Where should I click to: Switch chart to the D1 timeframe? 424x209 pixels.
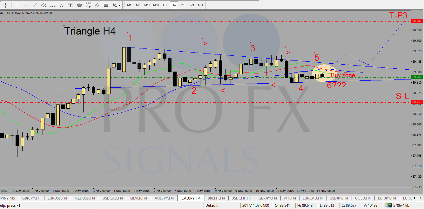tap(183, 5)
